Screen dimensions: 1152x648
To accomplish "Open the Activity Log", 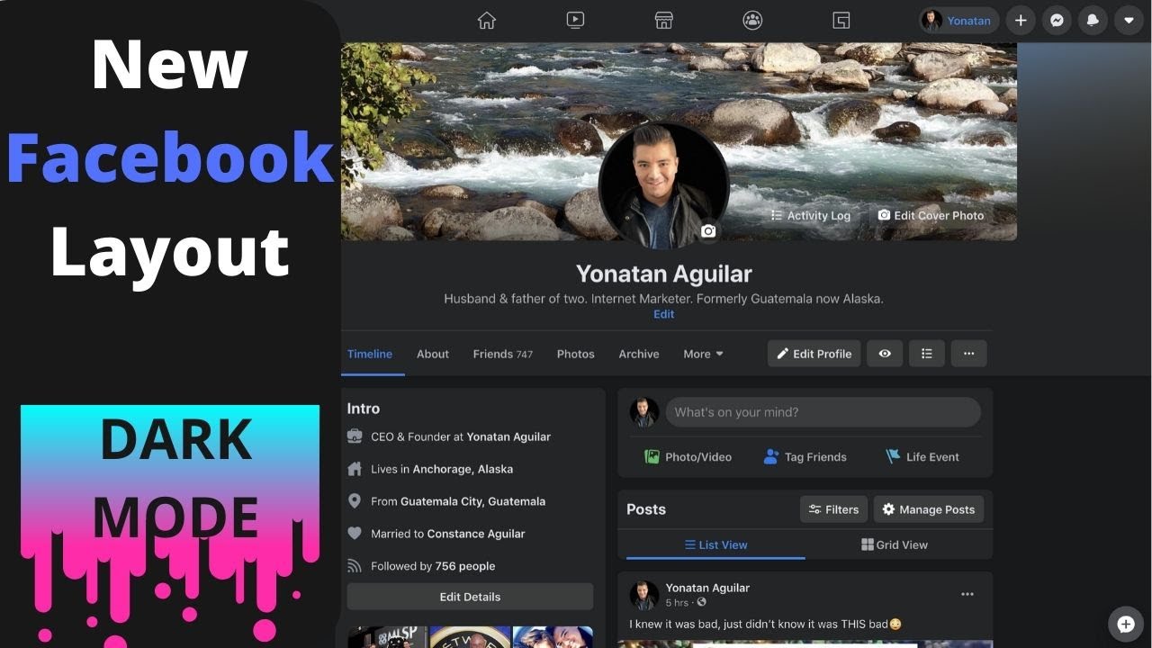I will 810,216.
